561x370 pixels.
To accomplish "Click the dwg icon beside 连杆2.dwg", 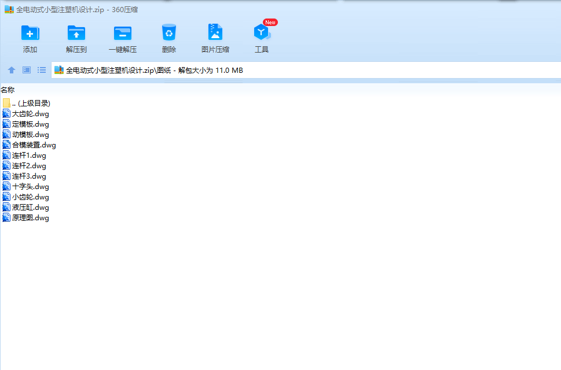I will point(6,165).
